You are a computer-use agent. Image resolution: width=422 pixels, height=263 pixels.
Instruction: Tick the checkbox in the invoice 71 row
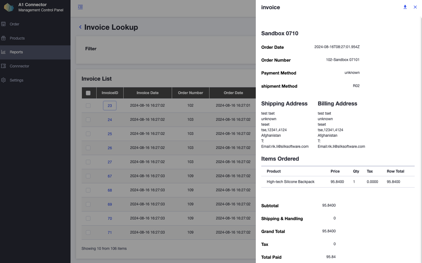(88, 232)
